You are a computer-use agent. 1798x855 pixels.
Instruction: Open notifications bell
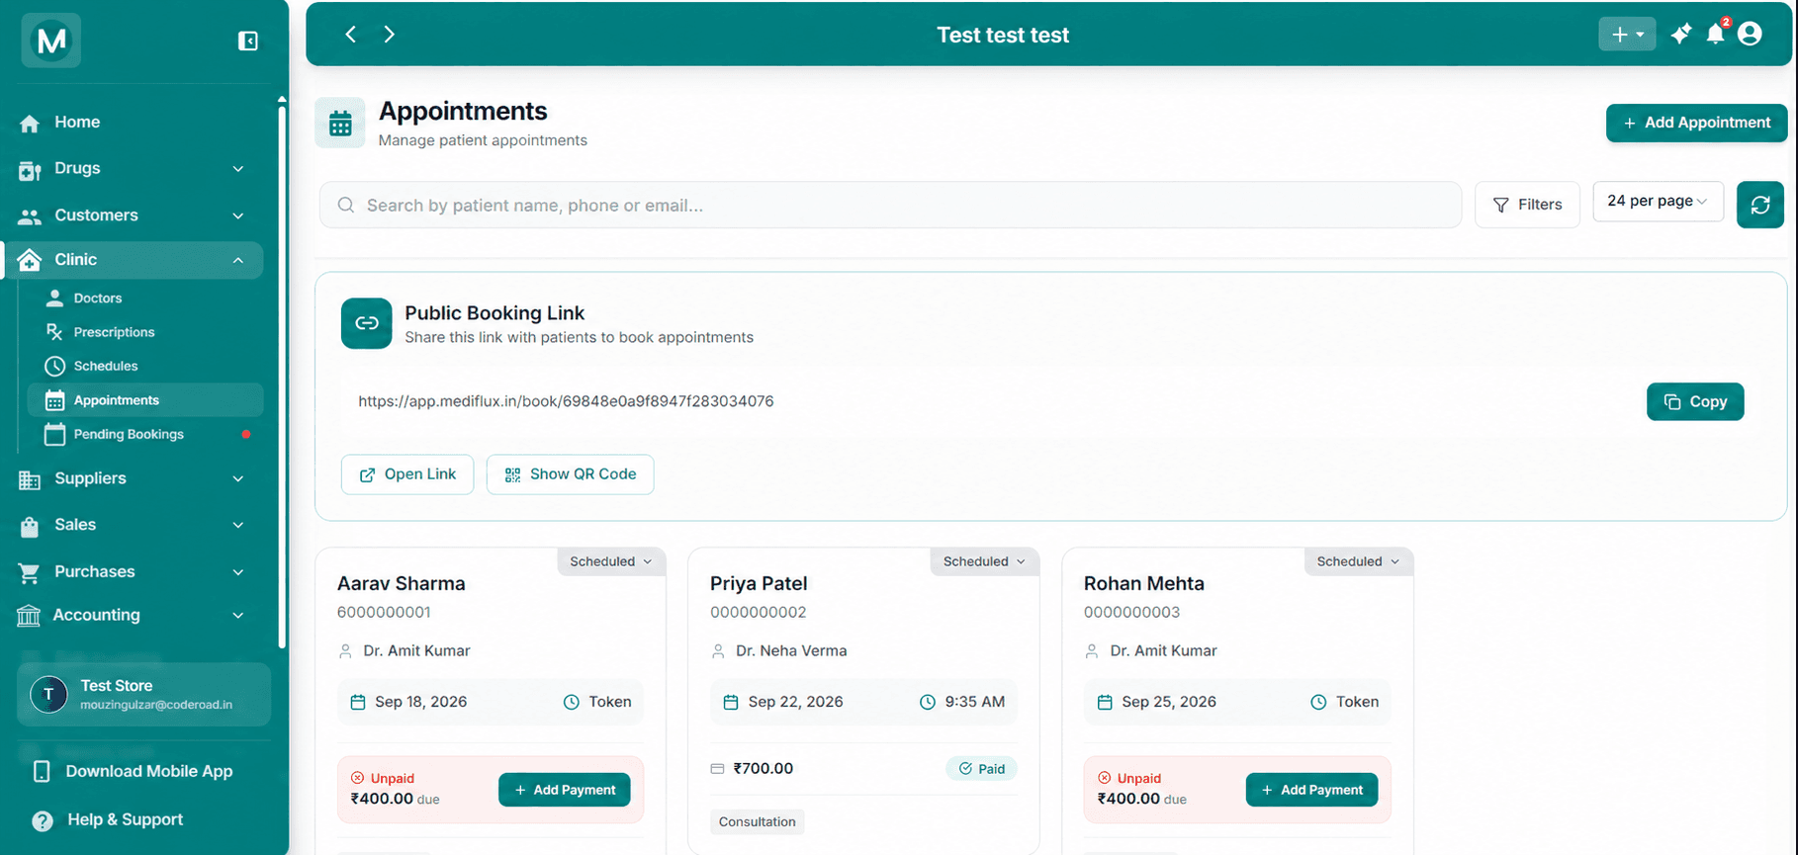tap(1716, 35)
